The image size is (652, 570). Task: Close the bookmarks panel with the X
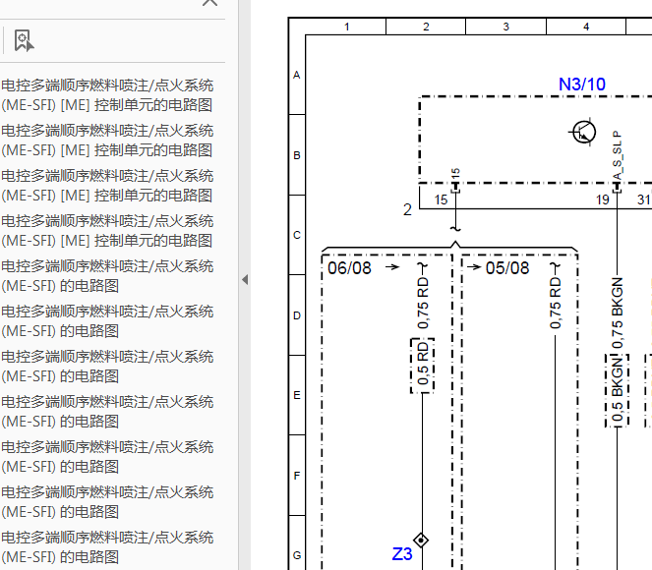click(209, 3)
